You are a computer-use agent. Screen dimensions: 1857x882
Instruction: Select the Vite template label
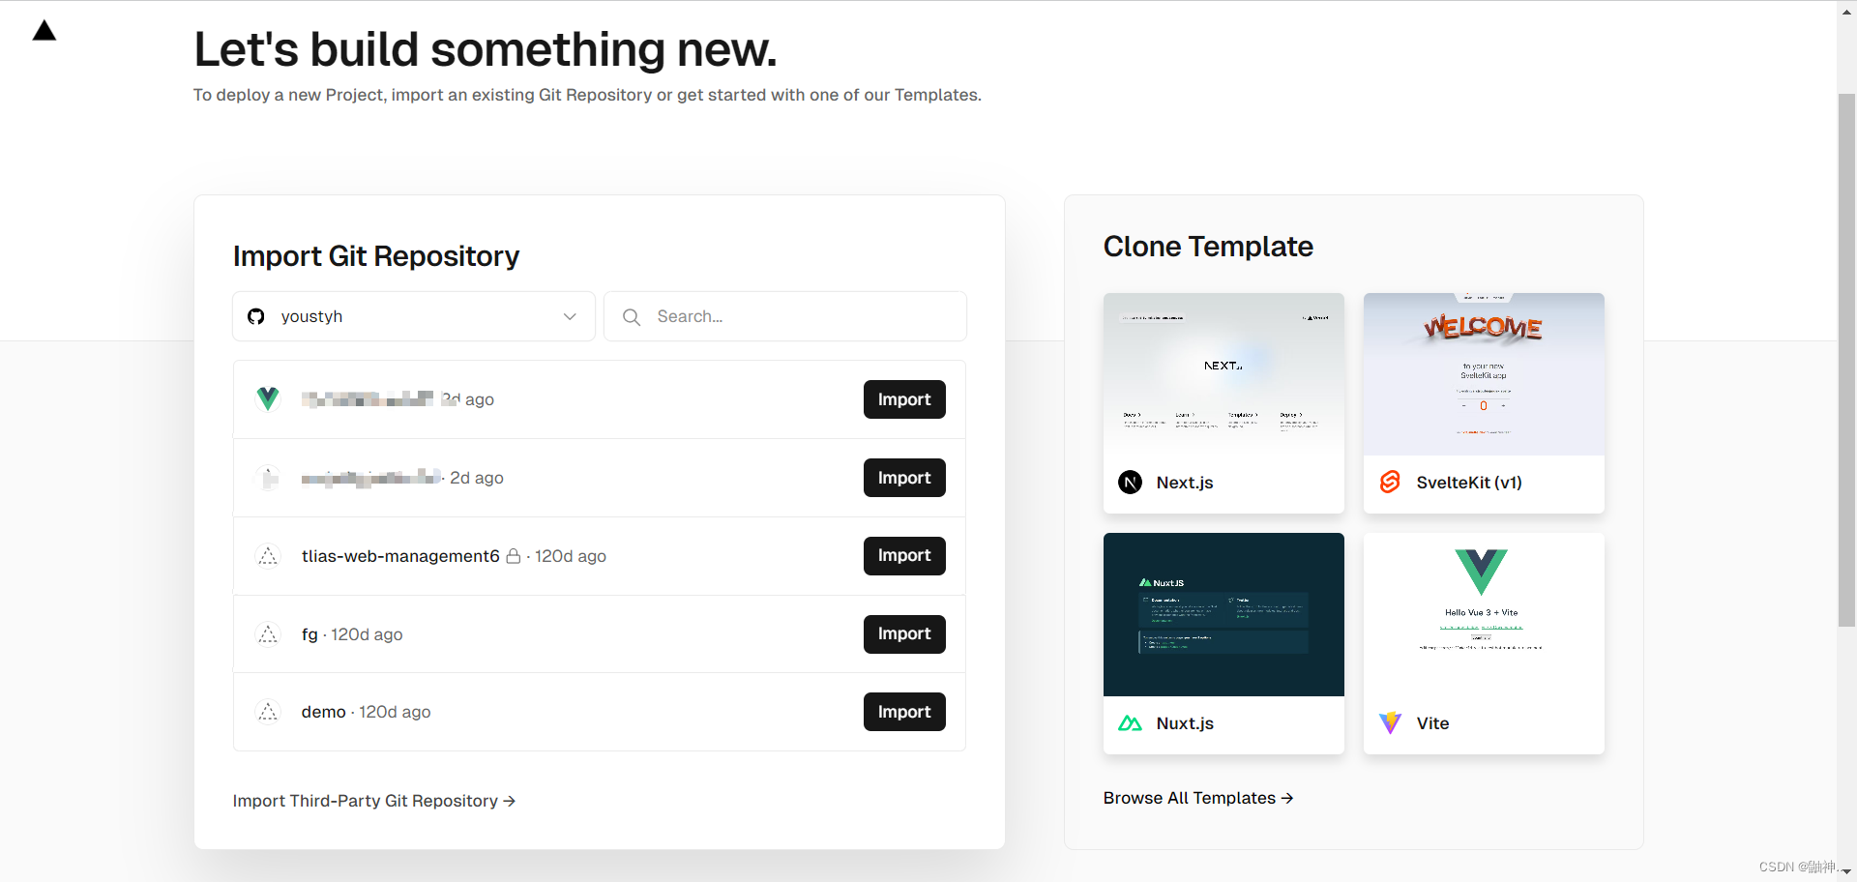tap(1432, 723)
